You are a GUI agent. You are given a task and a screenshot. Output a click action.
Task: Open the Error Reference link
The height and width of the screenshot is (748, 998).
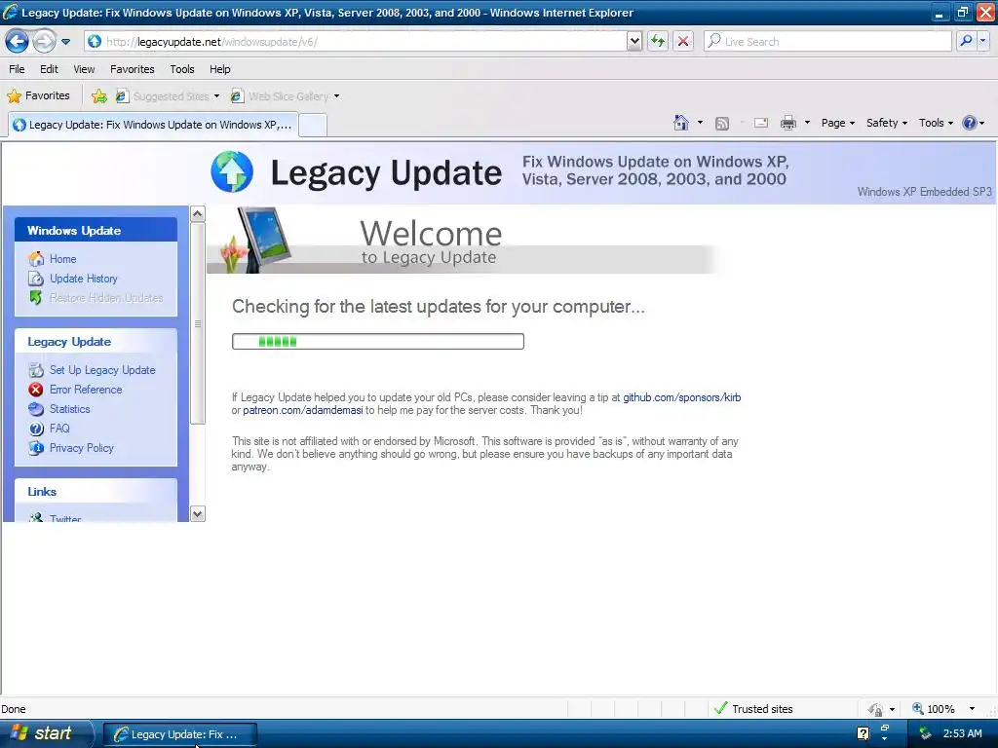(86, 390)
